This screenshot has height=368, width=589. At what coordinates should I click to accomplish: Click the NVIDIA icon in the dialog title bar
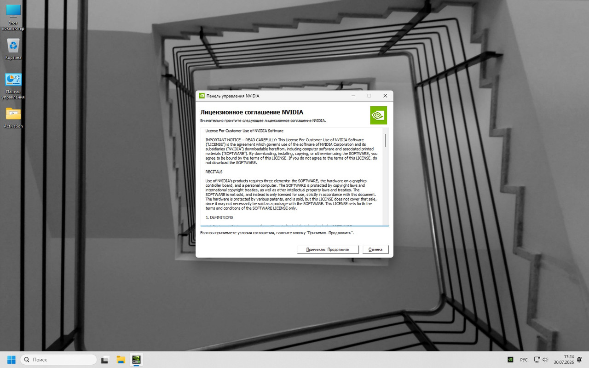point(202,96)
